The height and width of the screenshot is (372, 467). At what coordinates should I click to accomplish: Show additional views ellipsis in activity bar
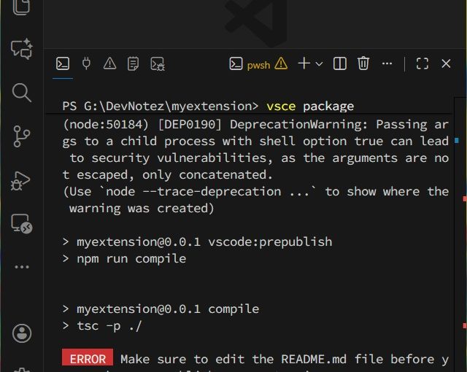pos(22,267)
